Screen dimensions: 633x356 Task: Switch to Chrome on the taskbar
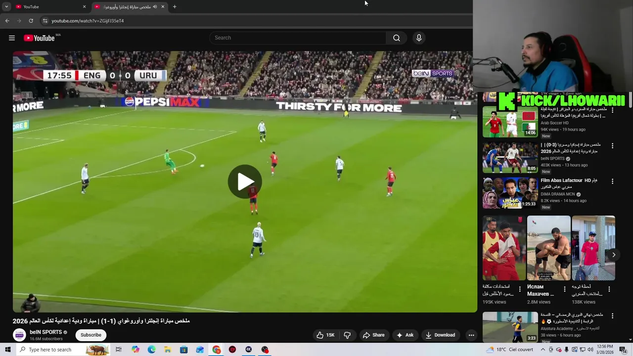(216, 350)
